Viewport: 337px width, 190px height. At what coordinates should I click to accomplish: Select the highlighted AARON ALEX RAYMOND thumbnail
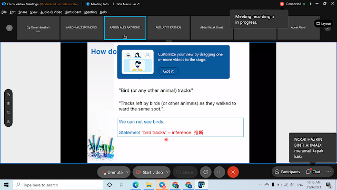(125, 28)
